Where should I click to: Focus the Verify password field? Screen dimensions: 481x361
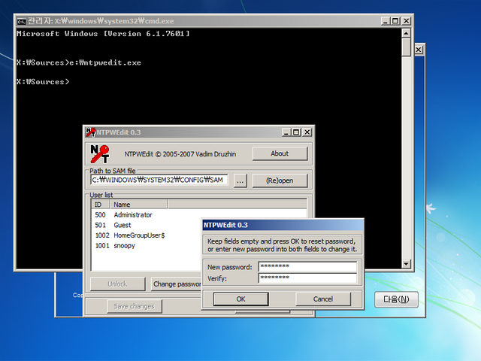pos(307,278)
